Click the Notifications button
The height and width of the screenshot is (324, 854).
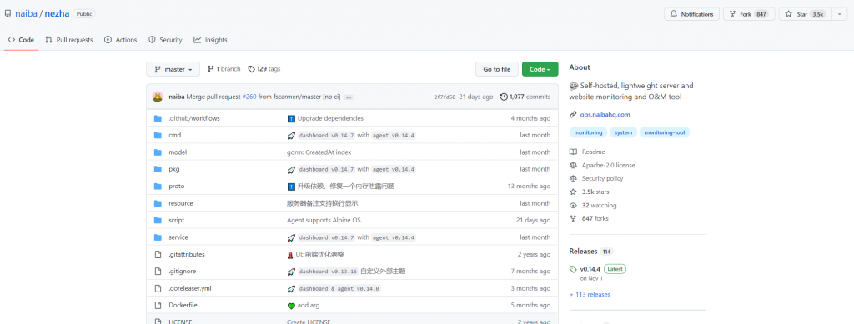(x=691, y=14)
